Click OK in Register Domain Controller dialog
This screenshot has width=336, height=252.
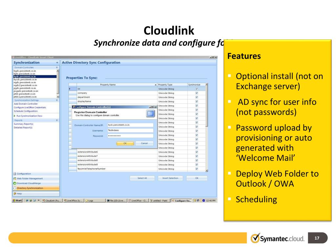[x=125, y=143]
